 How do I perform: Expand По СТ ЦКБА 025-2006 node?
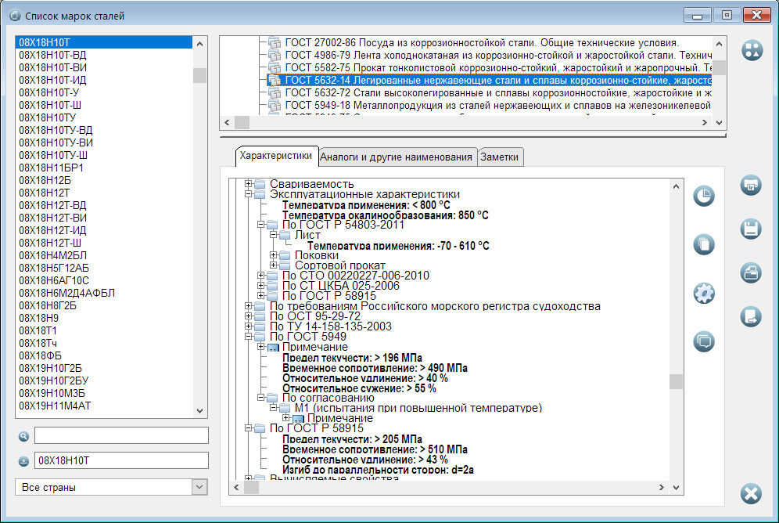click(260, 285)
